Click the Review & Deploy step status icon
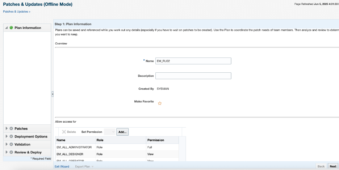This screenshot has width=339, height=170. coord(11,153)
